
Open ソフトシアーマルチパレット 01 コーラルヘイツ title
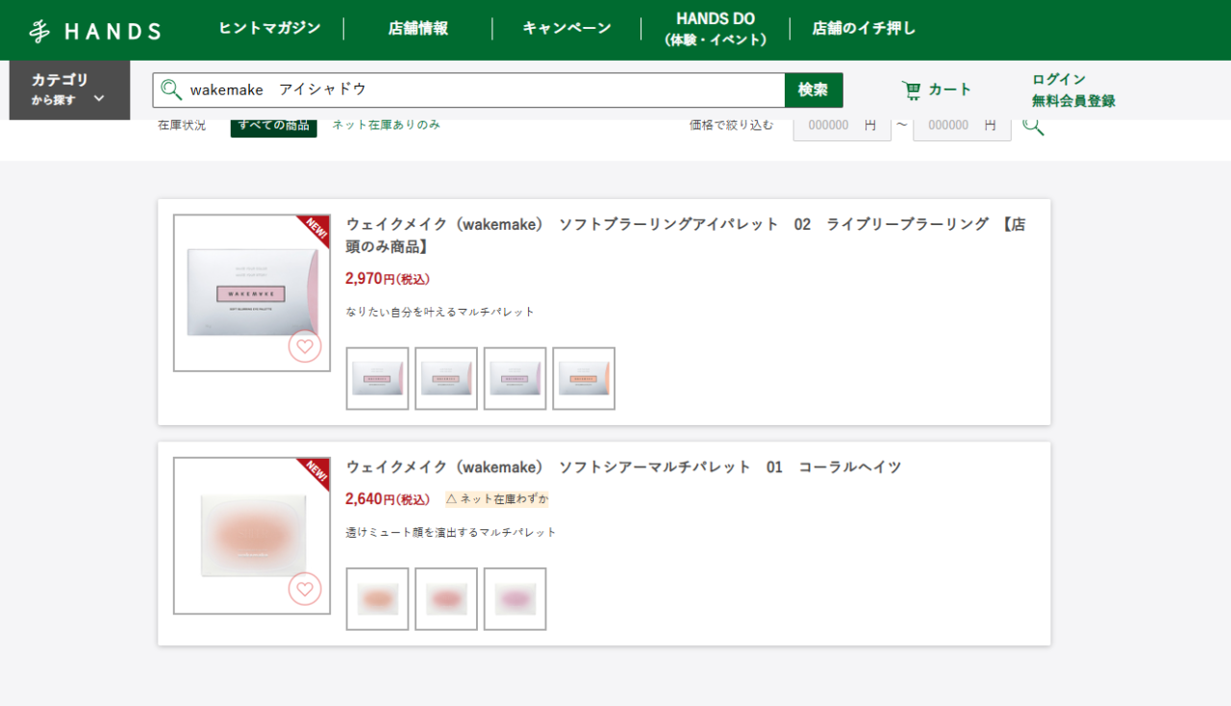623,467
